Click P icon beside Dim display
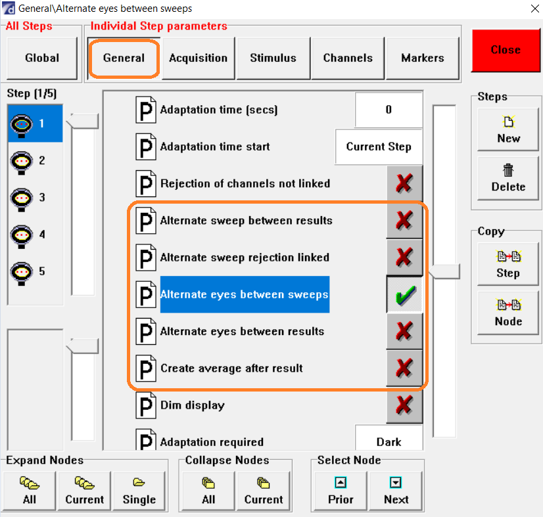543x517 pixels. point(146,405)
